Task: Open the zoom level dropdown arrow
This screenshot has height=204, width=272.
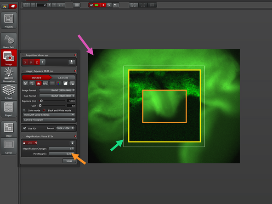Action: (x=50, y=5)
